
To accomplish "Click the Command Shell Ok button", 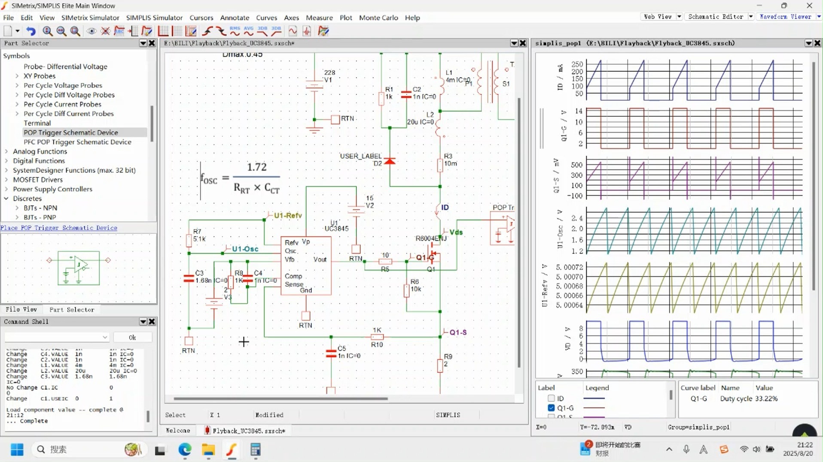I will pyautogui.click(x=132, y=338).
